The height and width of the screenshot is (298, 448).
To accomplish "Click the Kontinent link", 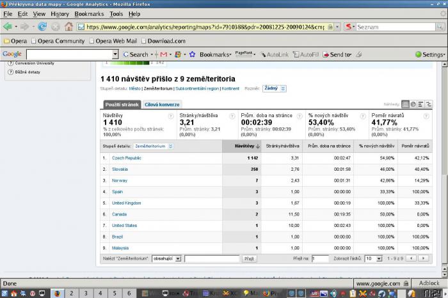I will [x=230, y=88].
